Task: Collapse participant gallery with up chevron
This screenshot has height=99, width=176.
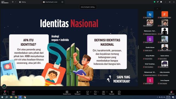Action: click(157, 9)
